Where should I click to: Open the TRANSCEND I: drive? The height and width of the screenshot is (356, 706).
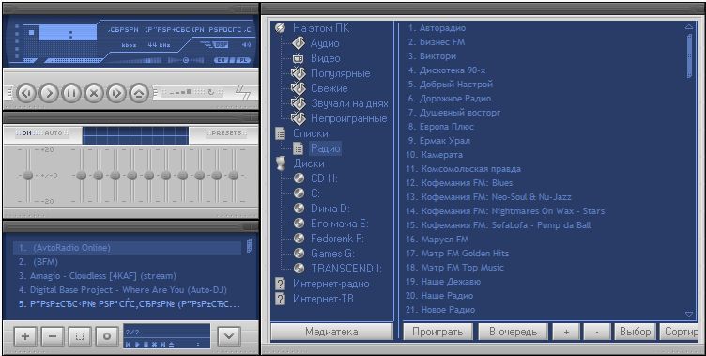[x=346, y=269]
